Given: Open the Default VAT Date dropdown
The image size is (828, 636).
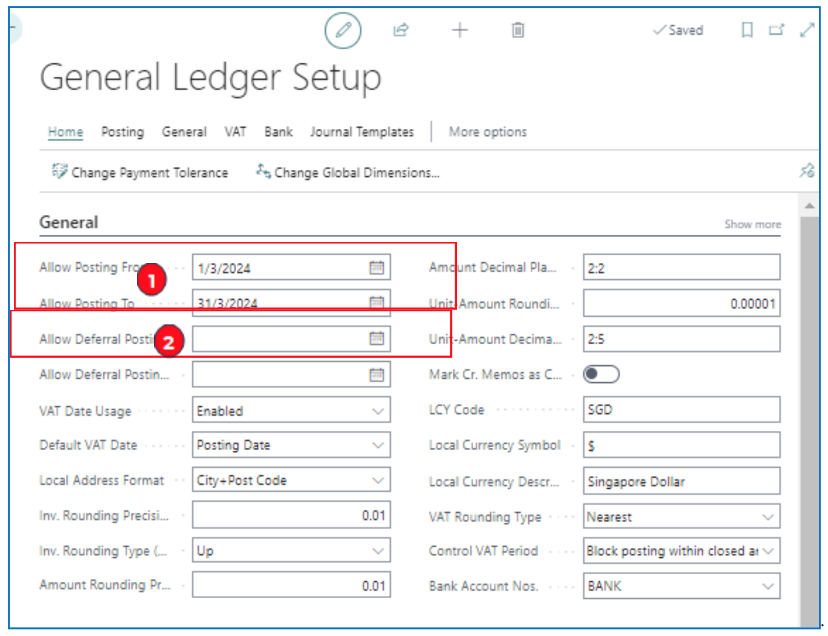Looking at the screenshot, I should point(378,445).
